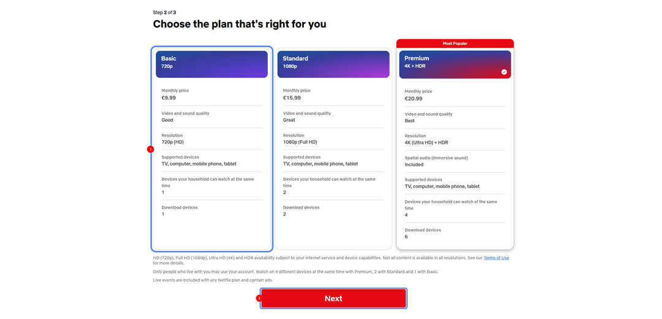The image size is (662, 319).
Task: Open the Terms of Use link
Action: pos(496,258)
